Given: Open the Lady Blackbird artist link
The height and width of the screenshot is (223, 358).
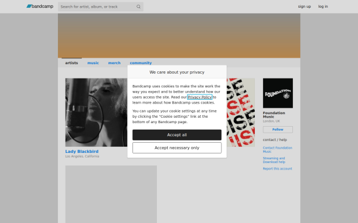Looking at the screenshot, I should coord(82,151).
